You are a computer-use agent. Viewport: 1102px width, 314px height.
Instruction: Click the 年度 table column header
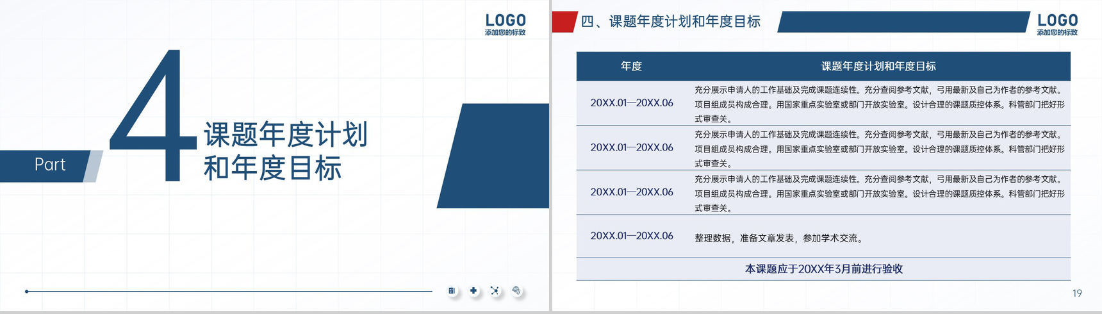coord(631,66)
